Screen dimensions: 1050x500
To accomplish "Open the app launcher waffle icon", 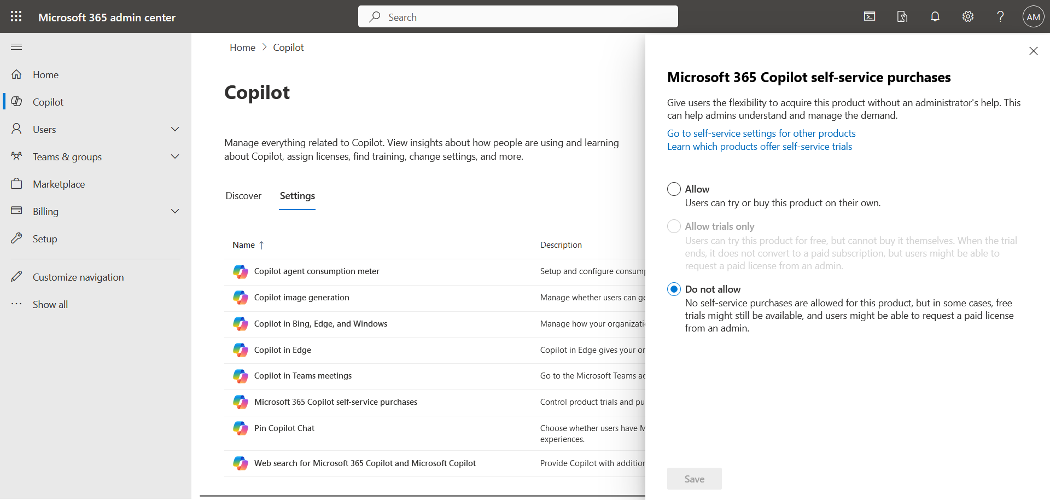I will (16, 16).
